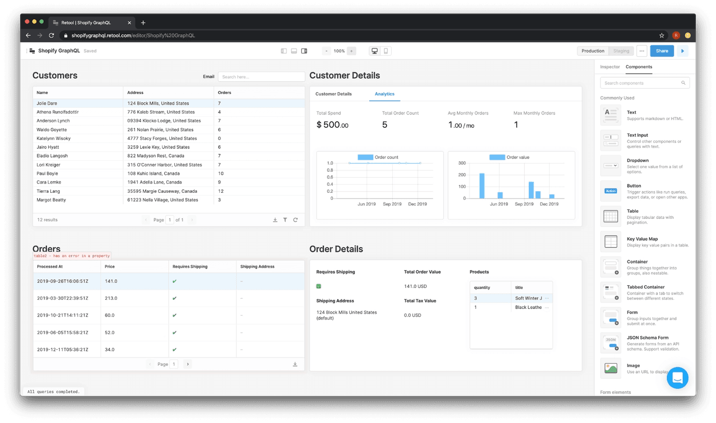Click the Customers table download icon

[x=275, y=220]
